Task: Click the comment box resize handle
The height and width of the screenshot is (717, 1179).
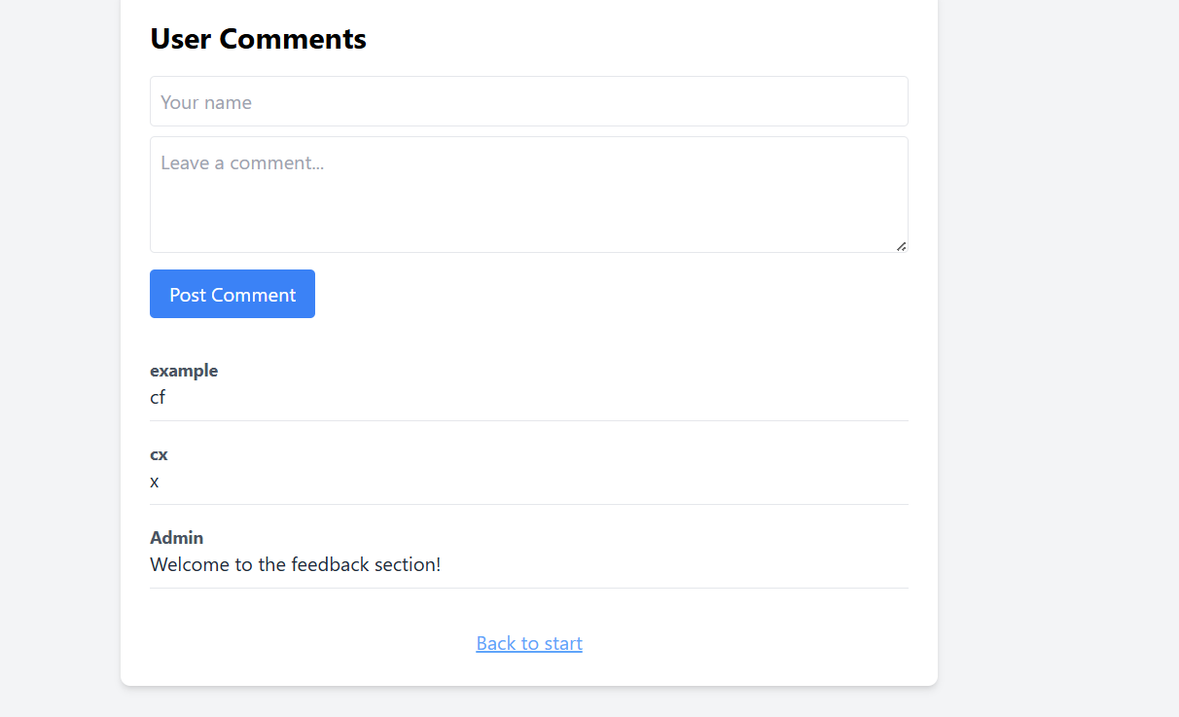Action: 901,246
